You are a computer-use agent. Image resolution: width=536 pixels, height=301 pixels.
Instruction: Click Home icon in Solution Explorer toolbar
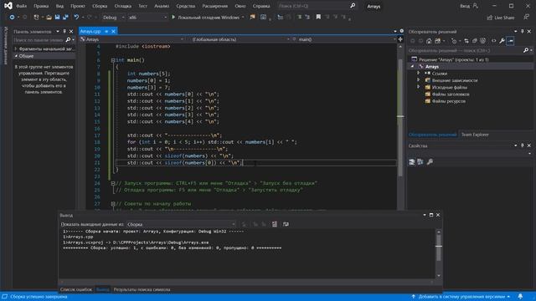(429, 41)
